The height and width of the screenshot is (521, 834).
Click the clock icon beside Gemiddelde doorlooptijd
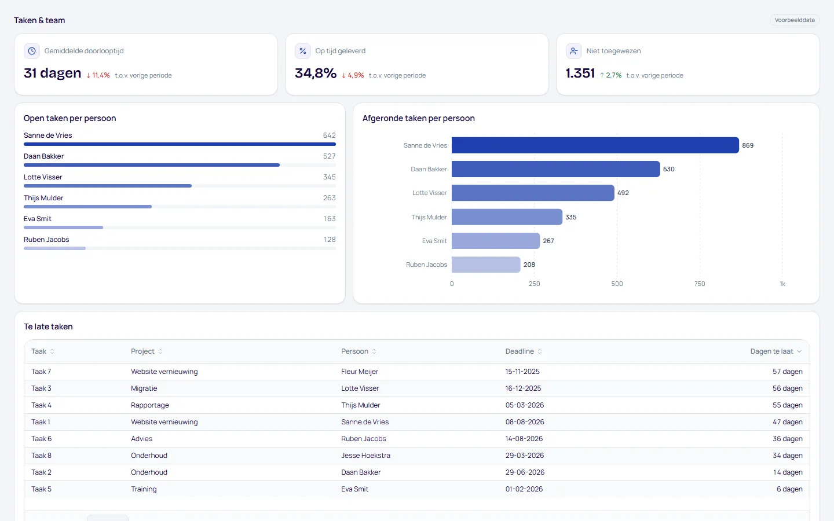32,51
